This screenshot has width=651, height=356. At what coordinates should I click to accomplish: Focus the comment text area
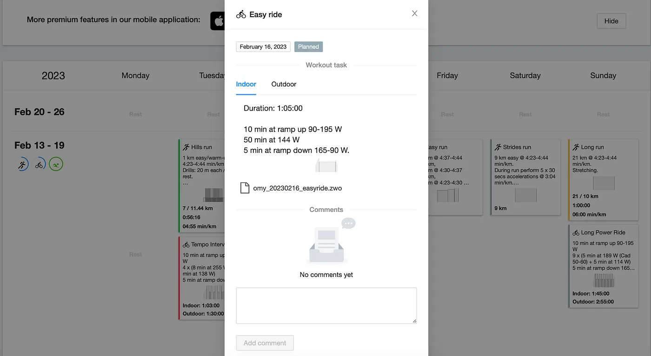coord(326,305)
